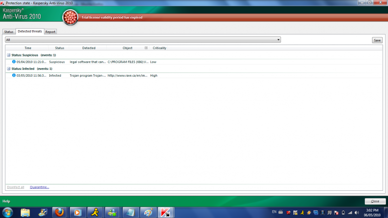Click the network signal tray icon

click(x=350, y=213)
